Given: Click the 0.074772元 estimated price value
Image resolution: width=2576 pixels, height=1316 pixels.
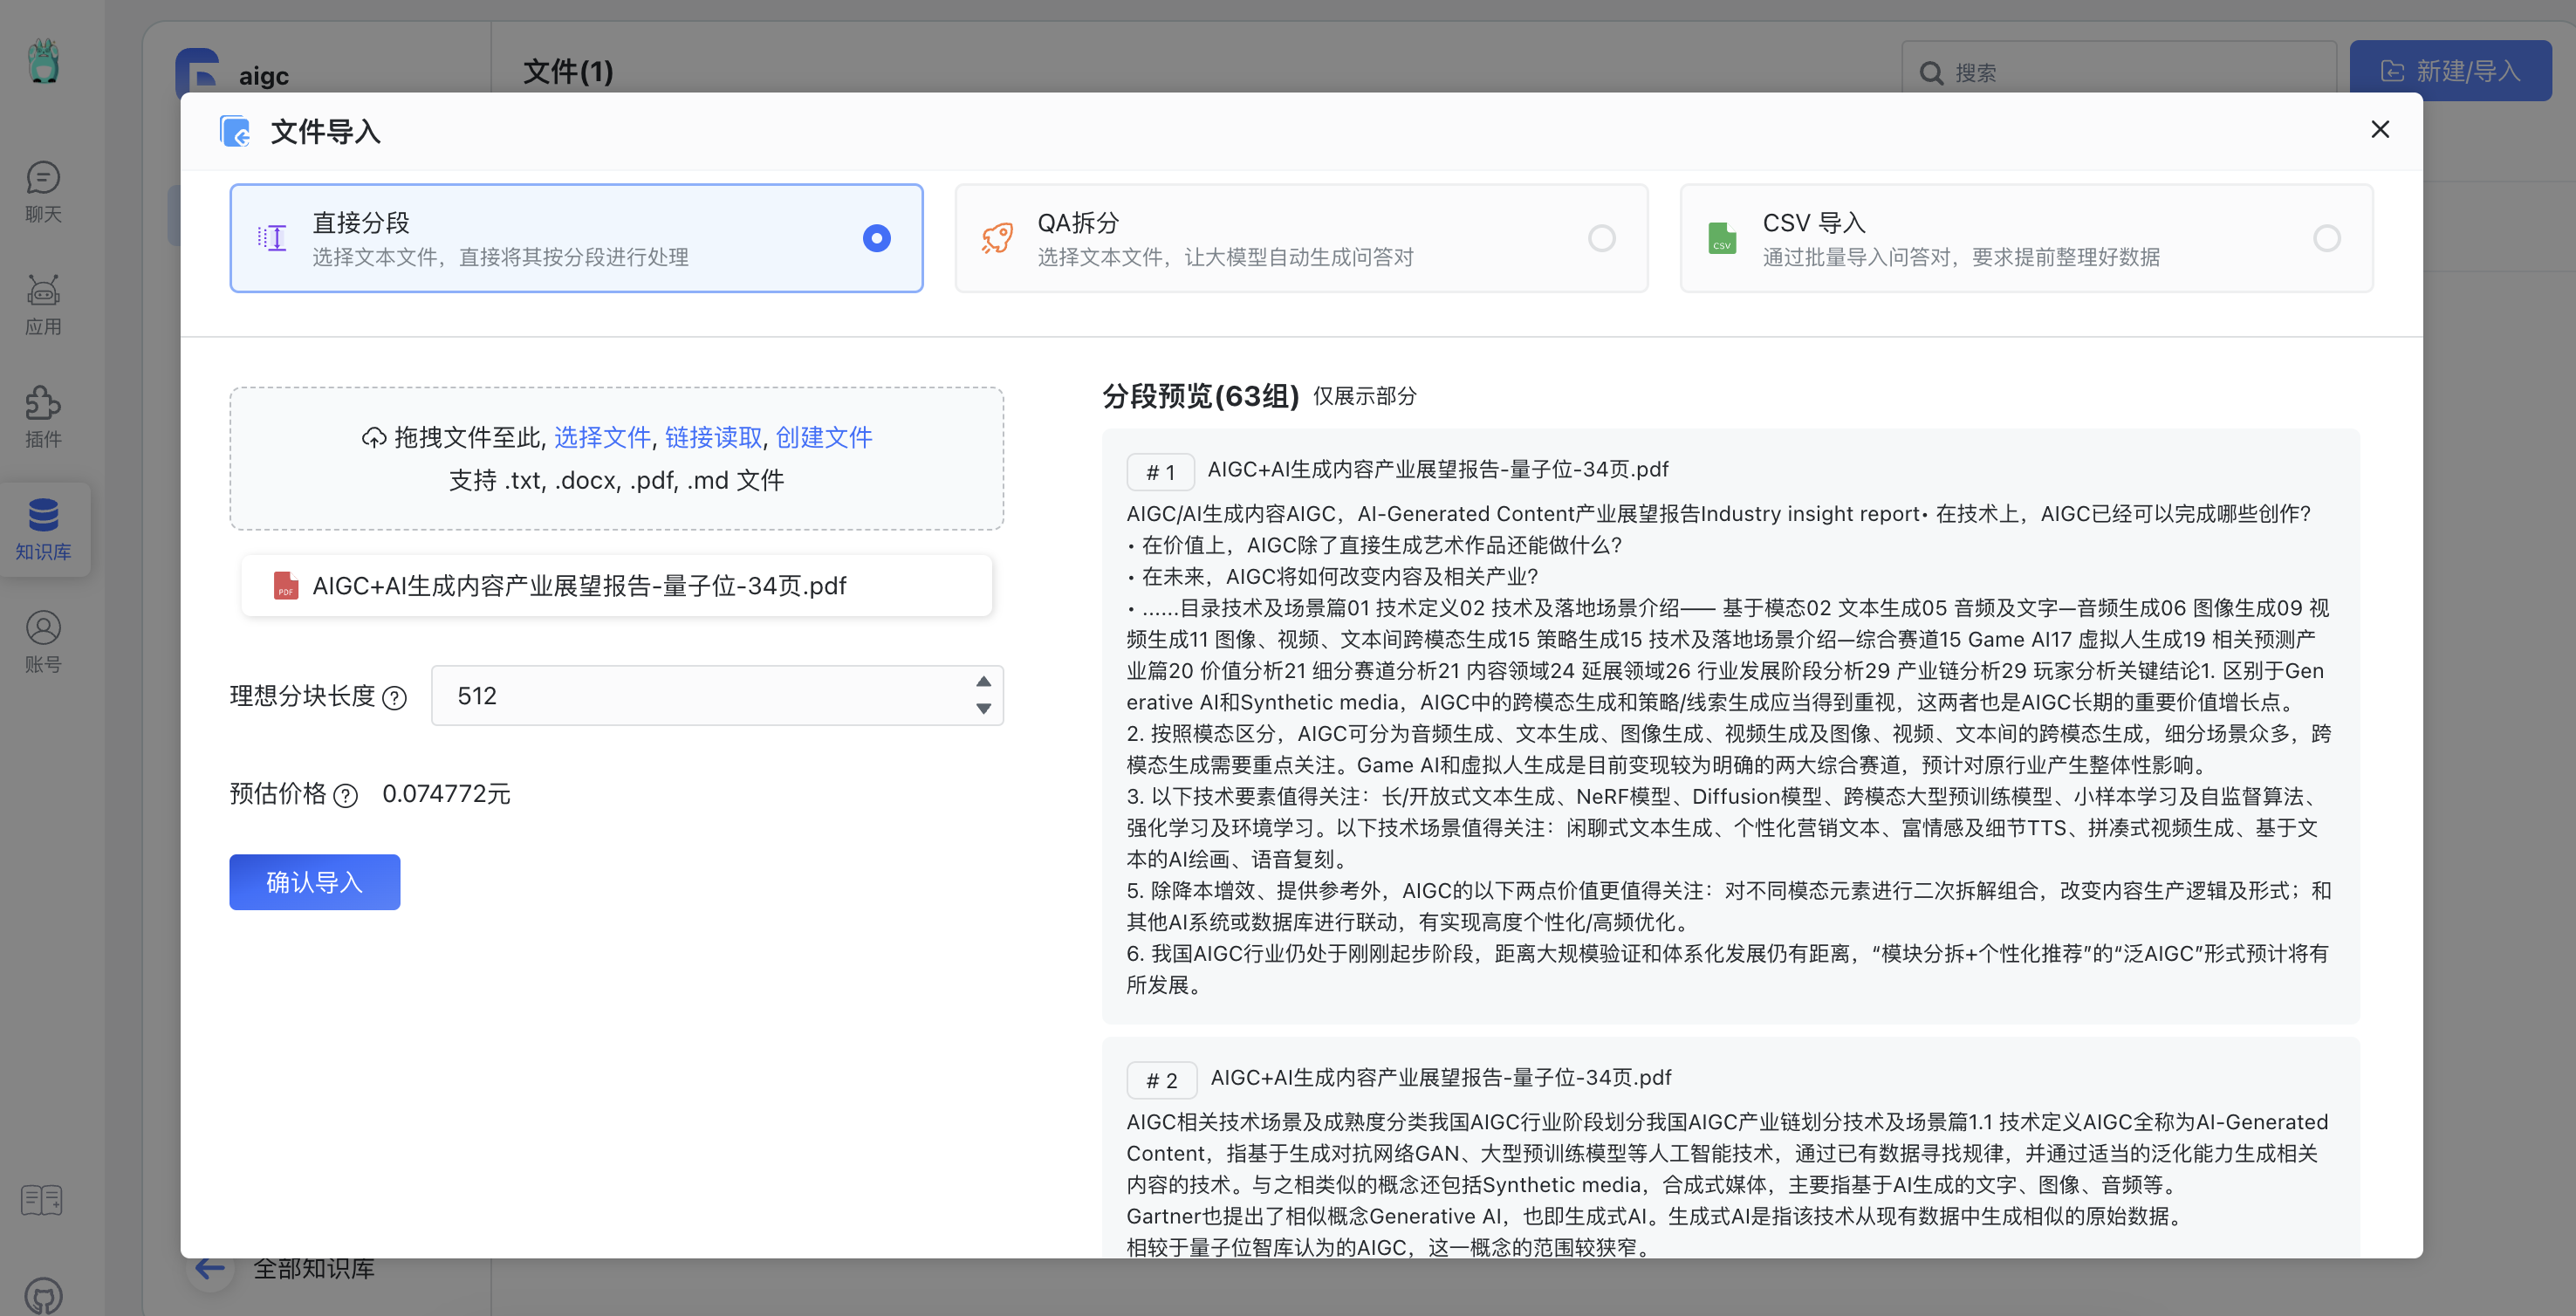Looking at the screenshot, I should (x=446, y=794).
